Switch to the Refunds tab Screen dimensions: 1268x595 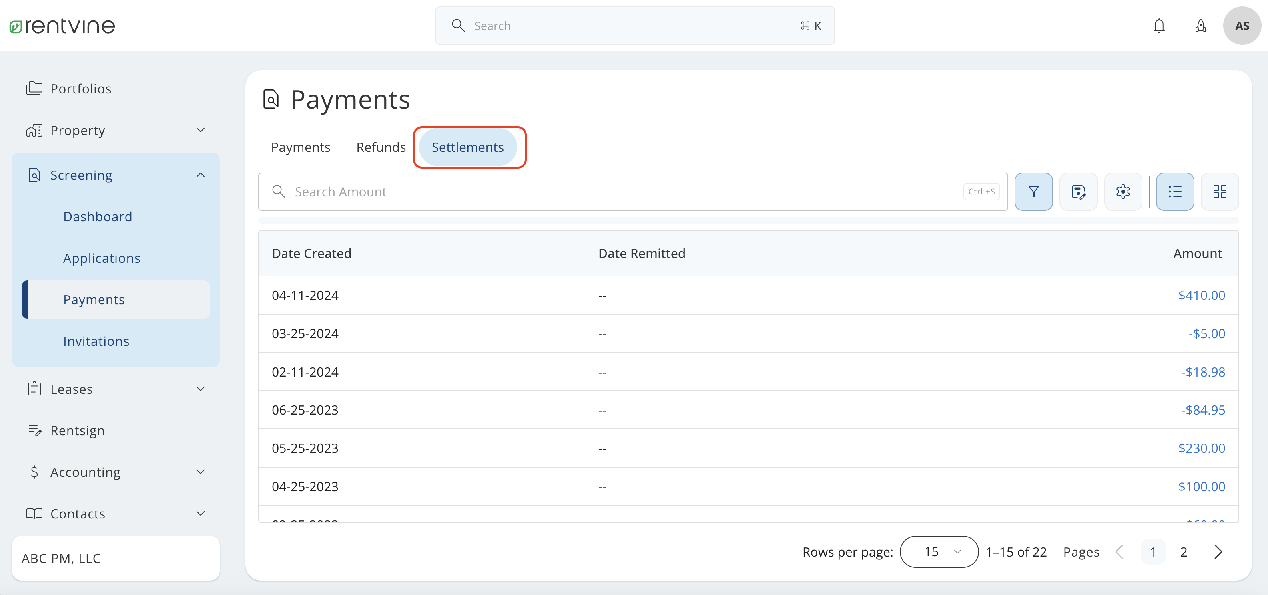click(381, 147)
